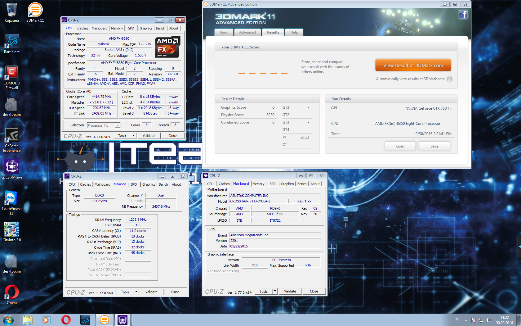Switch to Basic tab in 3DMark 11
This screenshot has width=521, height=326.
224,32
